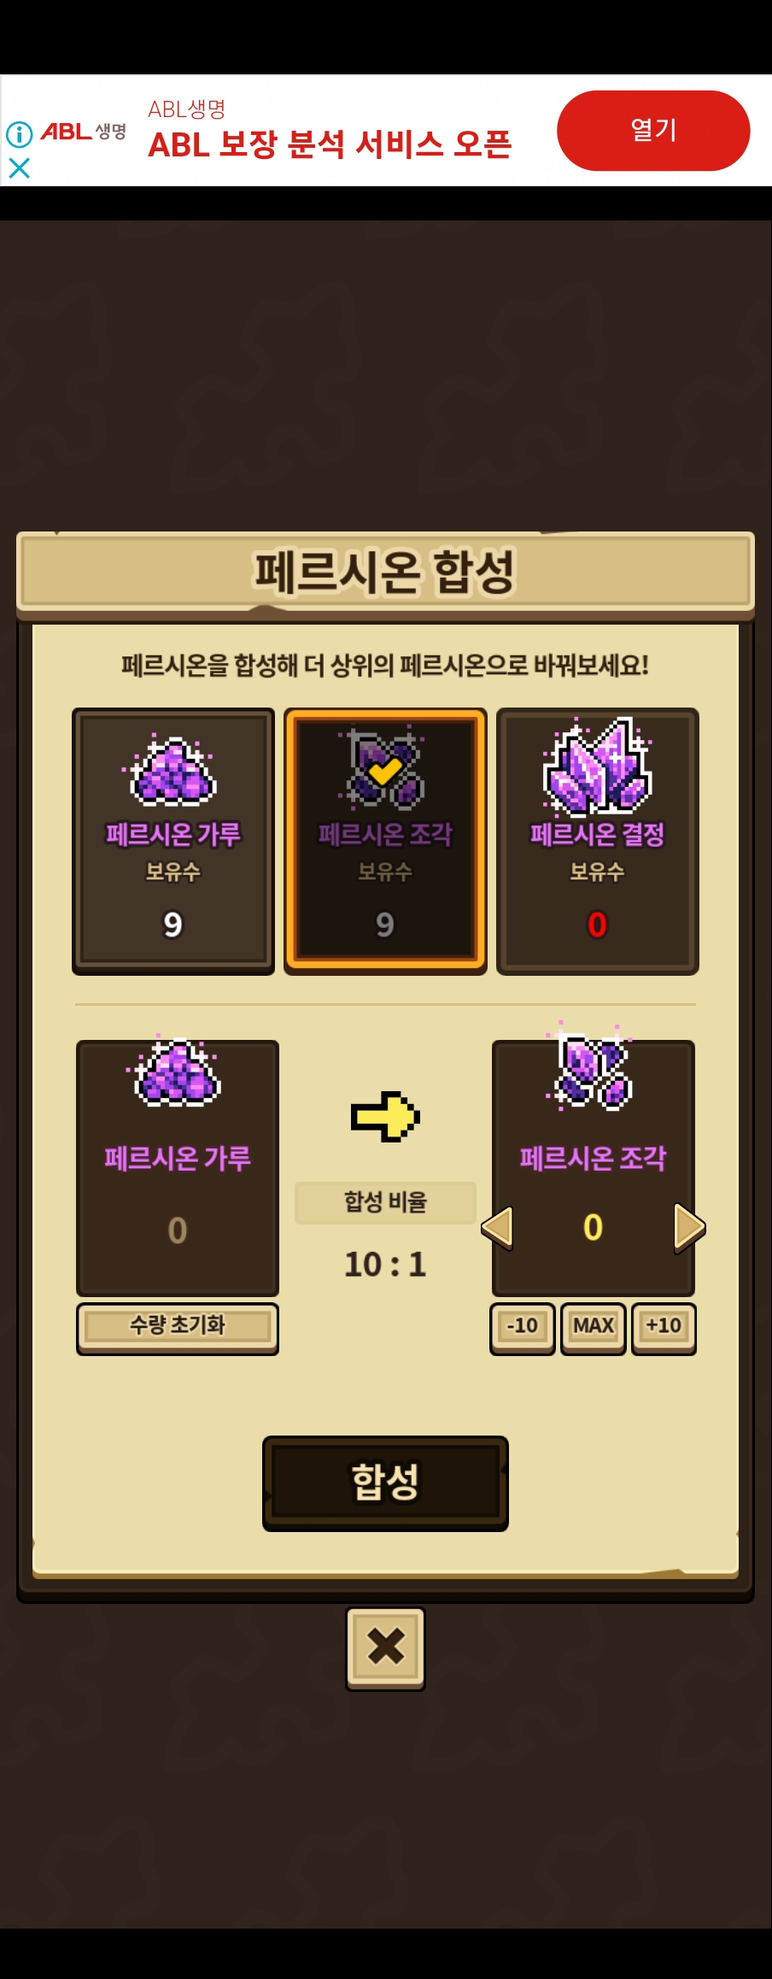
Task: Select the 페르시온 결정 card
Action: tap(597, 841)
